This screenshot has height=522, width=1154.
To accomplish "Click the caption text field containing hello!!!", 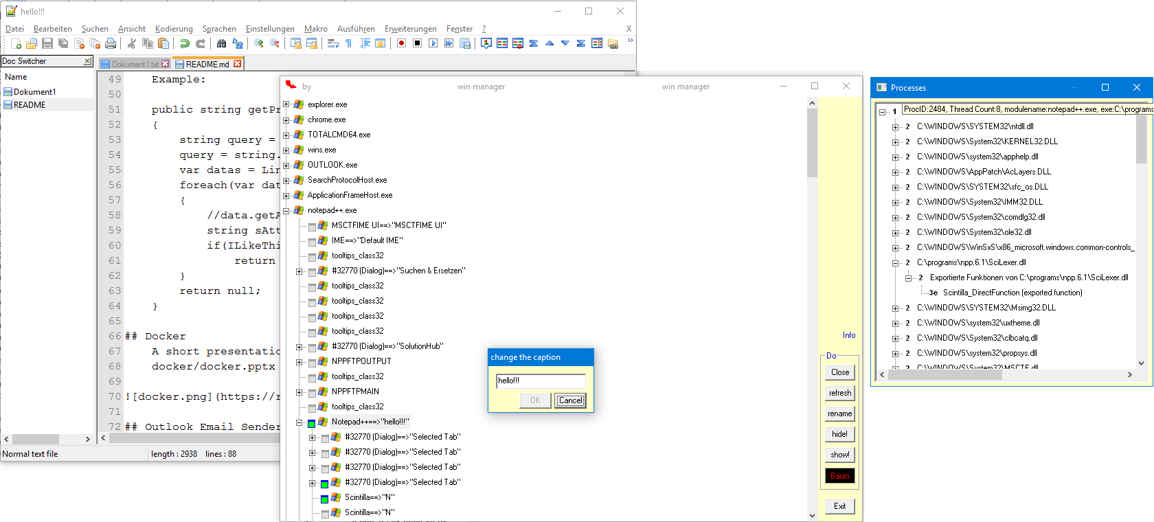I will (541, 381).
